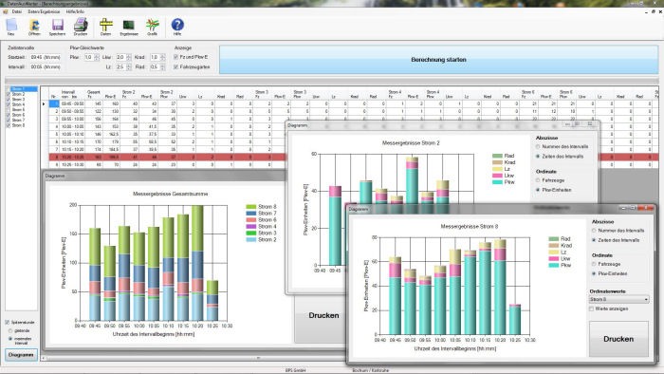Enable the Werte anzeigen checkbox
The width and height of the screenshot is (664, 374).
tap(592, 309)
